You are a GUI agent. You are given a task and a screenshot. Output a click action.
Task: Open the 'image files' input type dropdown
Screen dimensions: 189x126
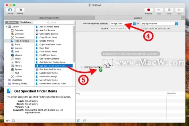click(123, 24)
